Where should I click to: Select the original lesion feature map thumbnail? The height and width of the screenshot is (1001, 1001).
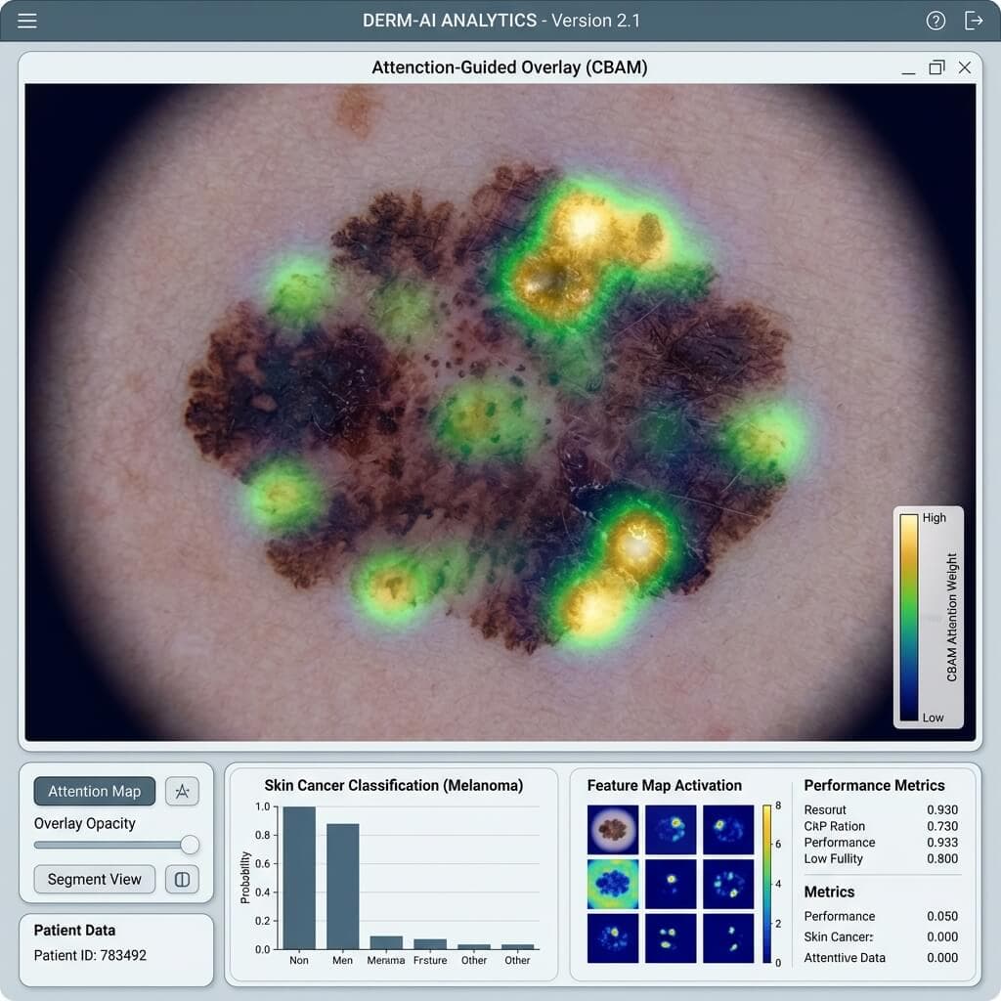tap(612, 830)
